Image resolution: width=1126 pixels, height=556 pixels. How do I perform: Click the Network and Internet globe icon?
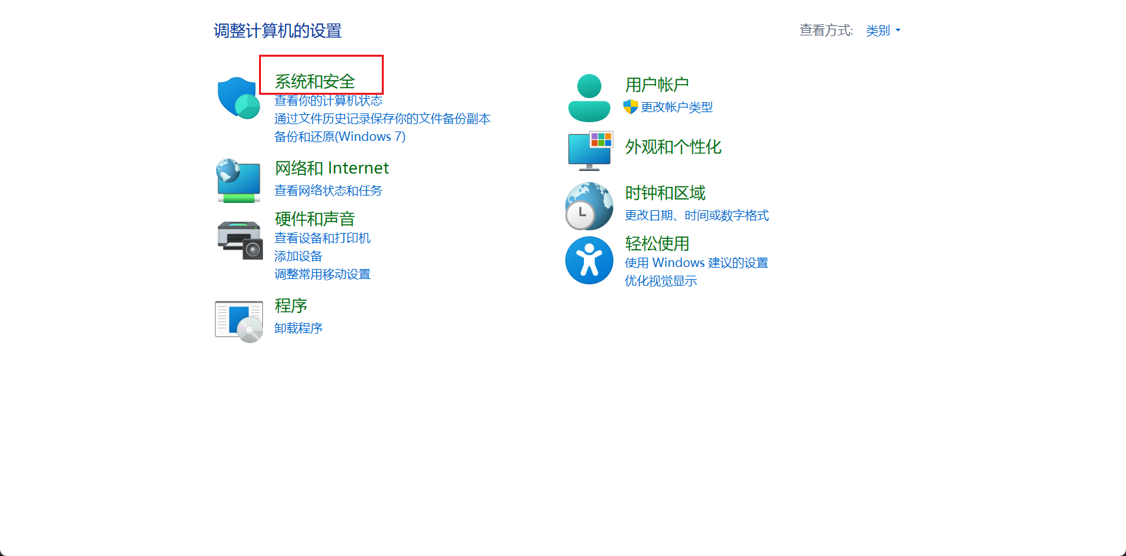click(238, 180)
